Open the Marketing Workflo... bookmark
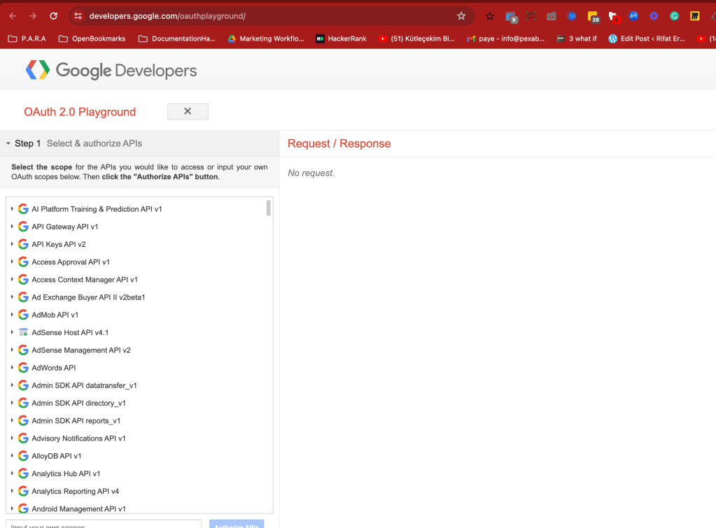Screen dimensions: 716x528 point(266,38)
